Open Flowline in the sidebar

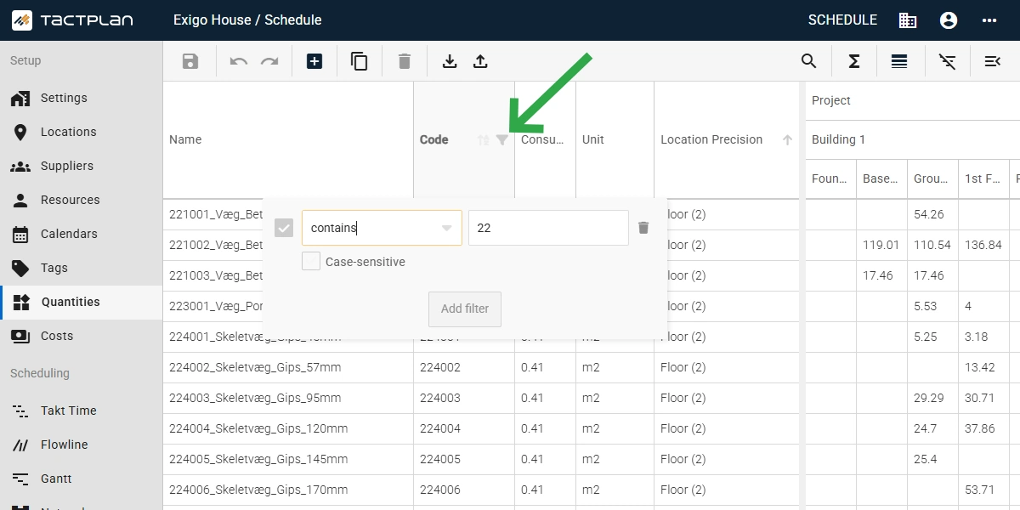tap(81, 445)
